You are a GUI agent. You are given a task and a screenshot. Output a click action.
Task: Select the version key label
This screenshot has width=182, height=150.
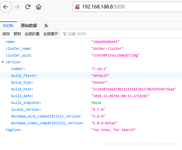[14, 62]
